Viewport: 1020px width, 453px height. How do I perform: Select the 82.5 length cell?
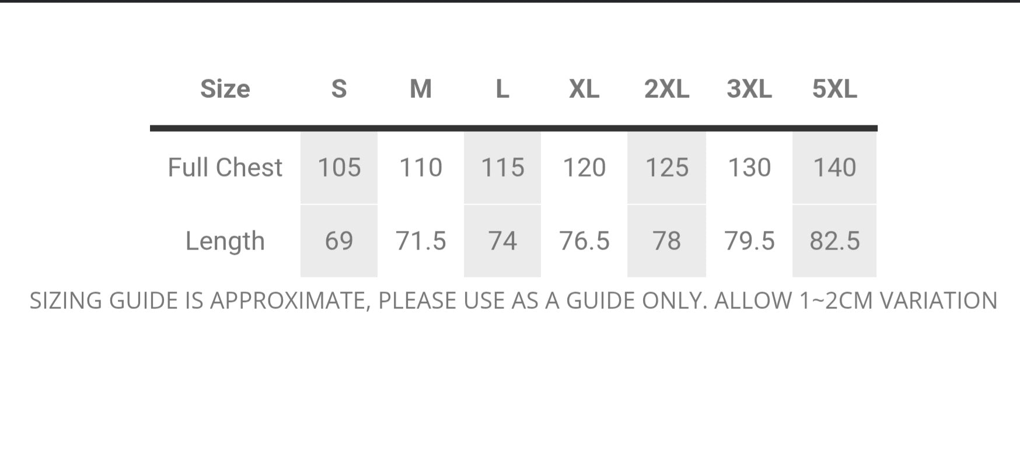click(834, 241)
